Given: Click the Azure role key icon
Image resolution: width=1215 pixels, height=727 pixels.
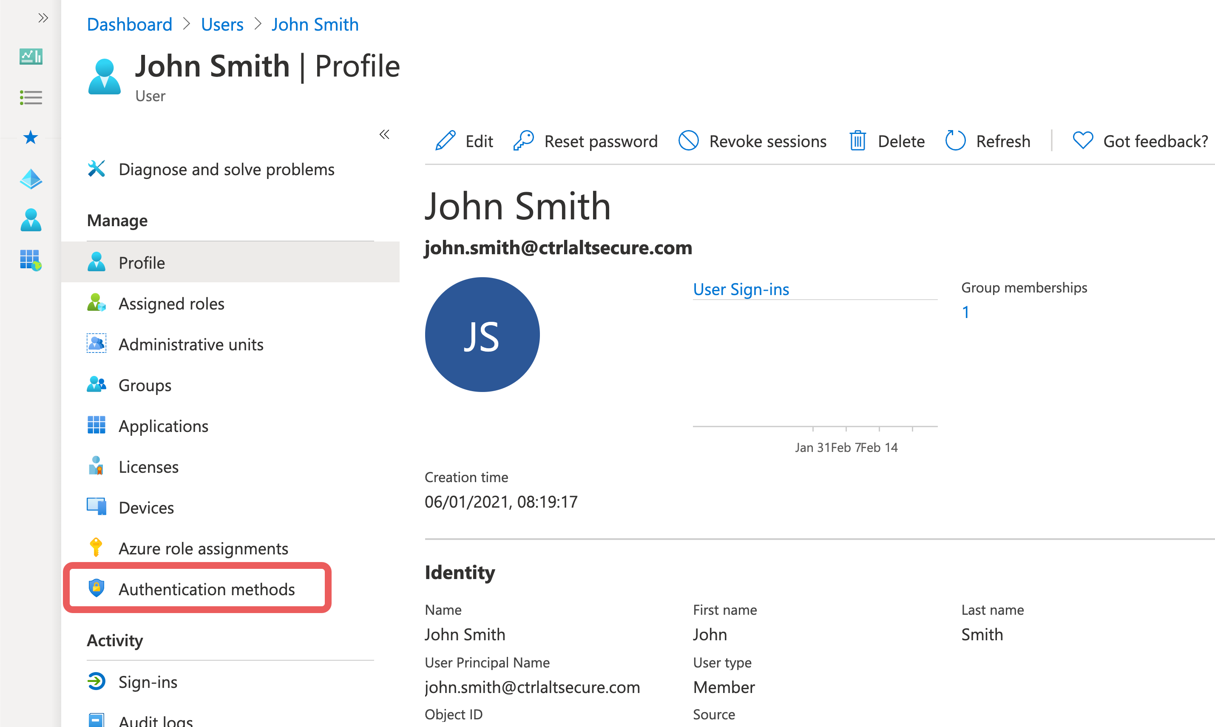Looking at the screenshot, I should [97, 547].
